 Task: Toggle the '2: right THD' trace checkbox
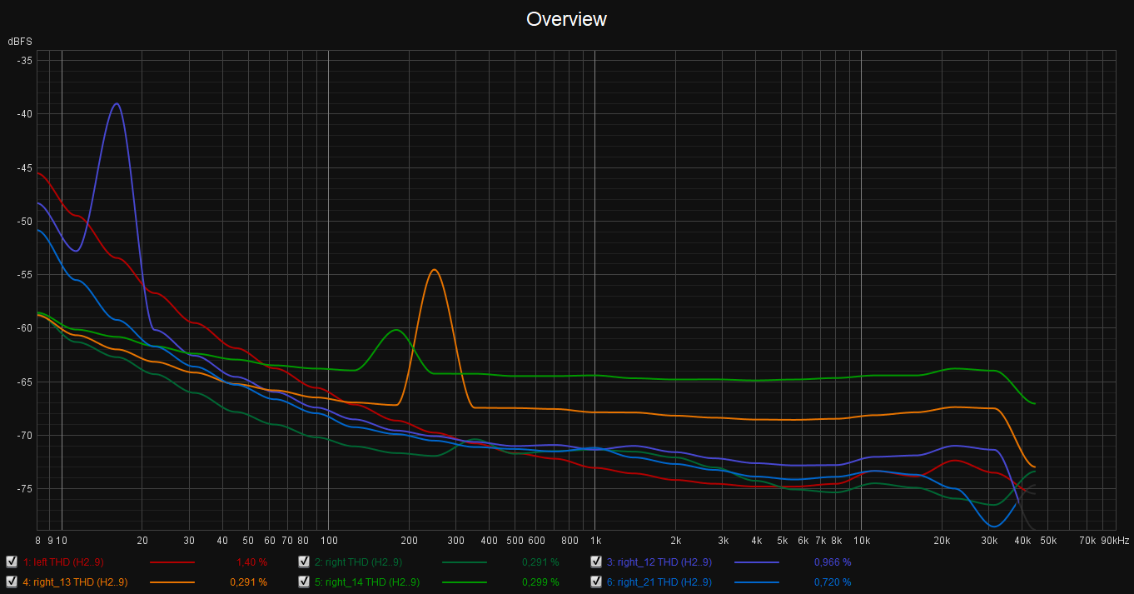coord(304,562)
